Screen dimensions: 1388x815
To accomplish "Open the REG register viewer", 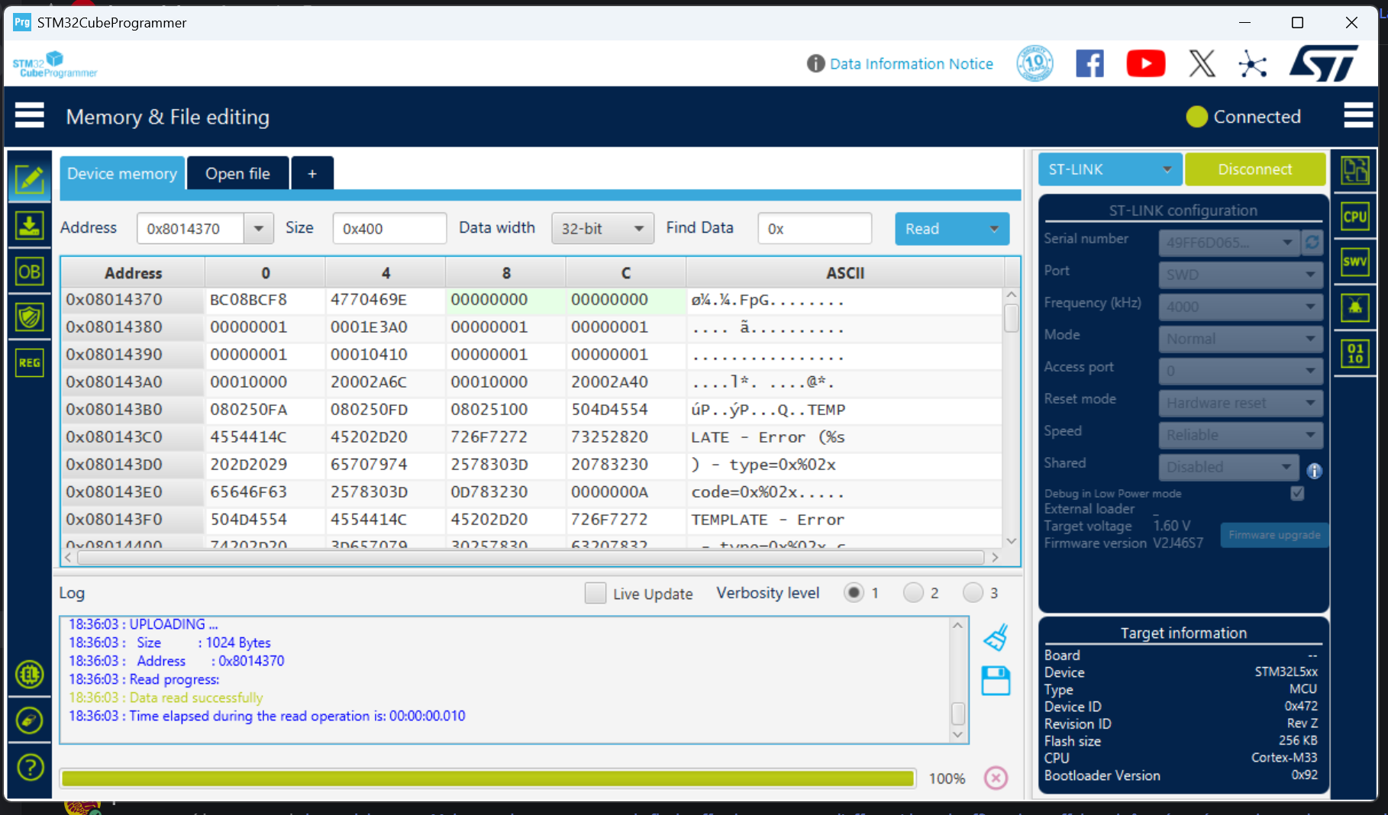I will pyautogui.click(x=29, y=363).
